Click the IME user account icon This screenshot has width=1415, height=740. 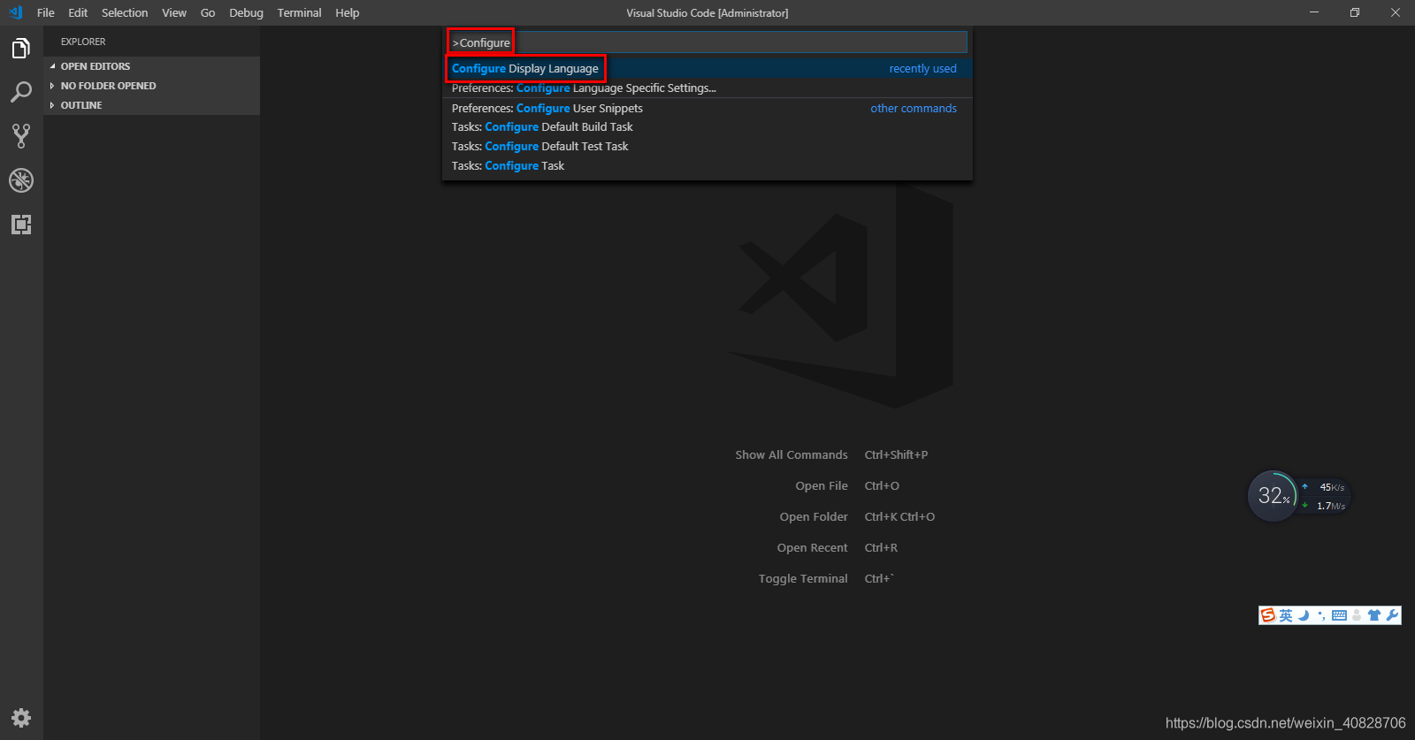click(x=1357, y=615)
